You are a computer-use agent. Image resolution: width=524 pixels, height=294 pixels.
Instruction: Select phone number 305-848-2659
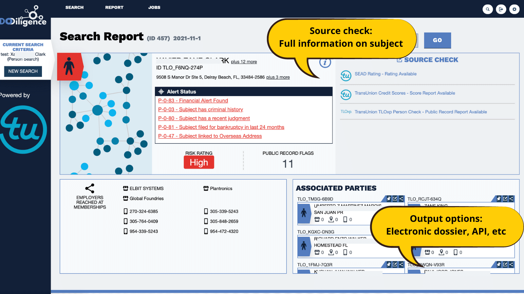(x=224, y=221)
